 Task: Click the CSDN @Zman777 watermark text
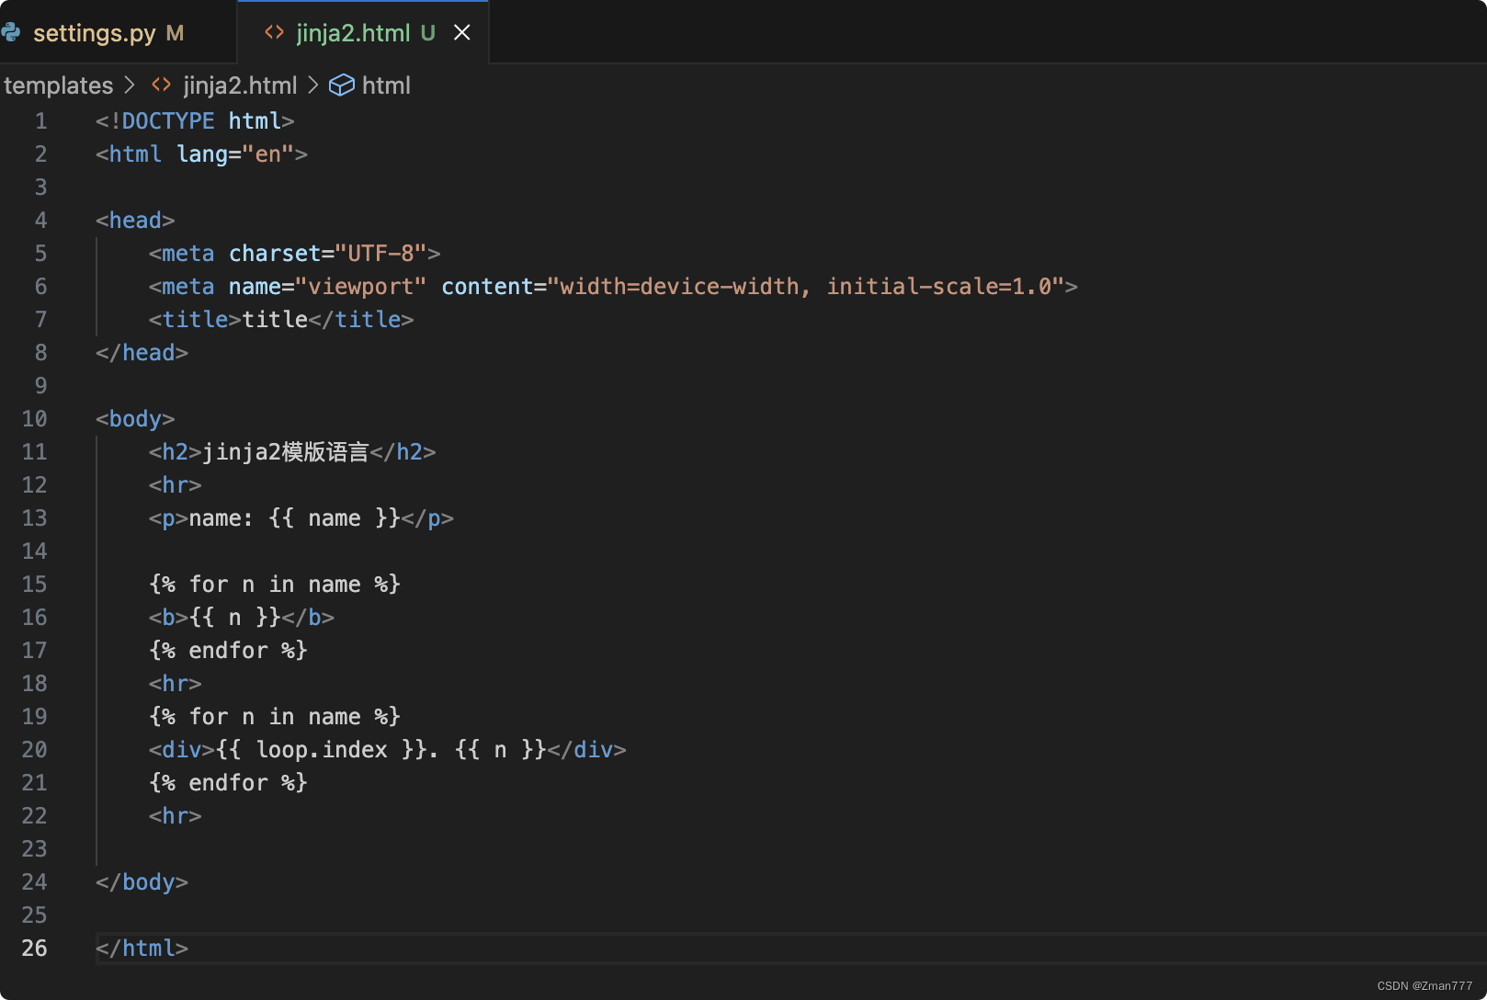click(x=1423, y=983)
